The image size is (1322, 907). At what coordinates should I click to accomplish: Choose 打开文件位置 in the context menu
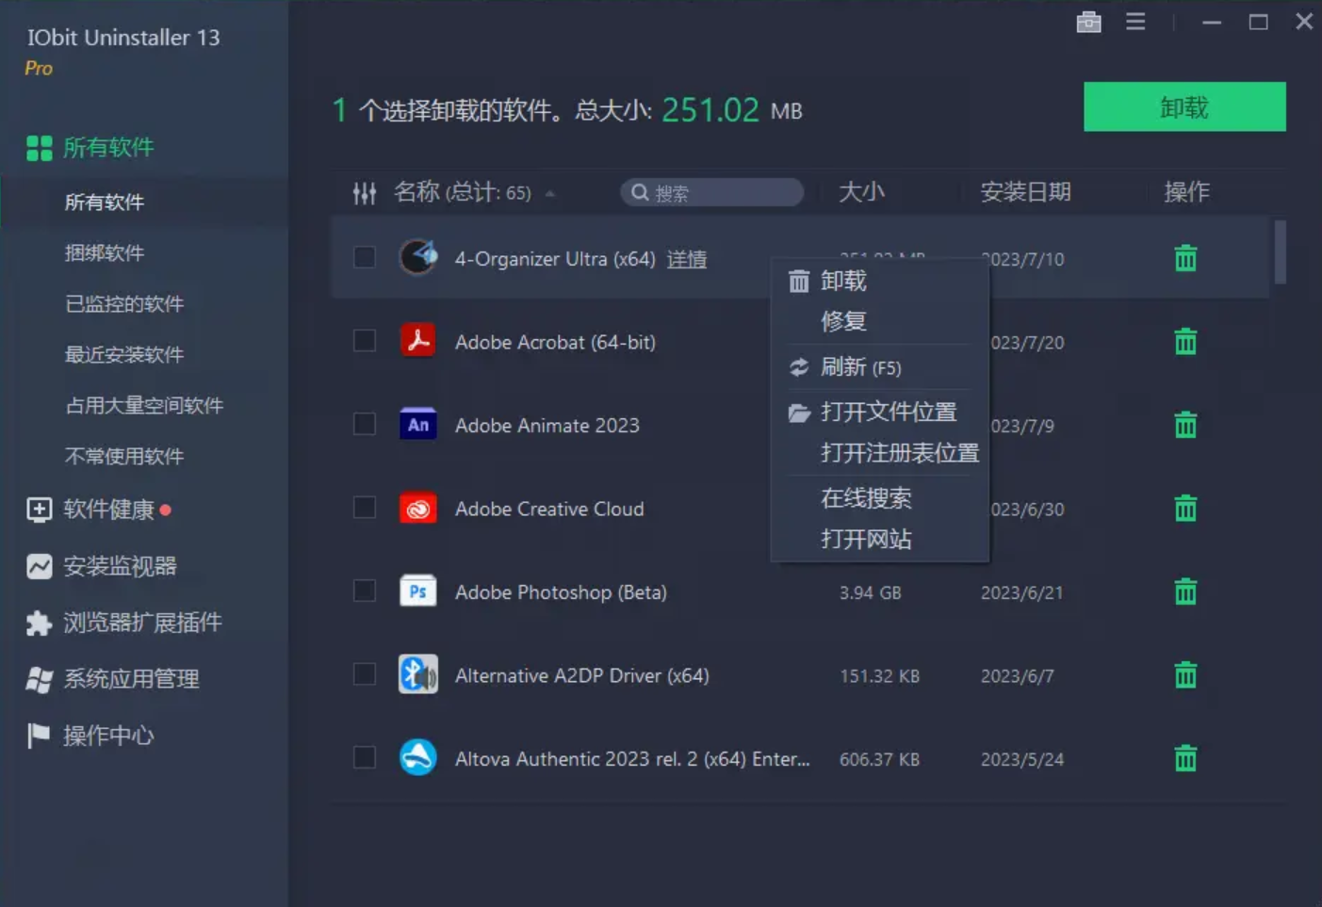pos(880,412)
